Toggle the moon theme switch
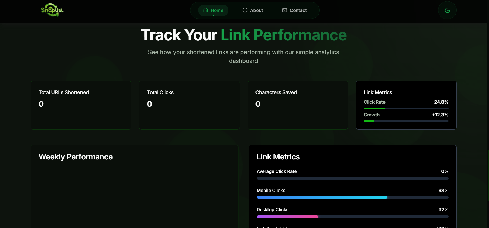 [x=447, y=10]
